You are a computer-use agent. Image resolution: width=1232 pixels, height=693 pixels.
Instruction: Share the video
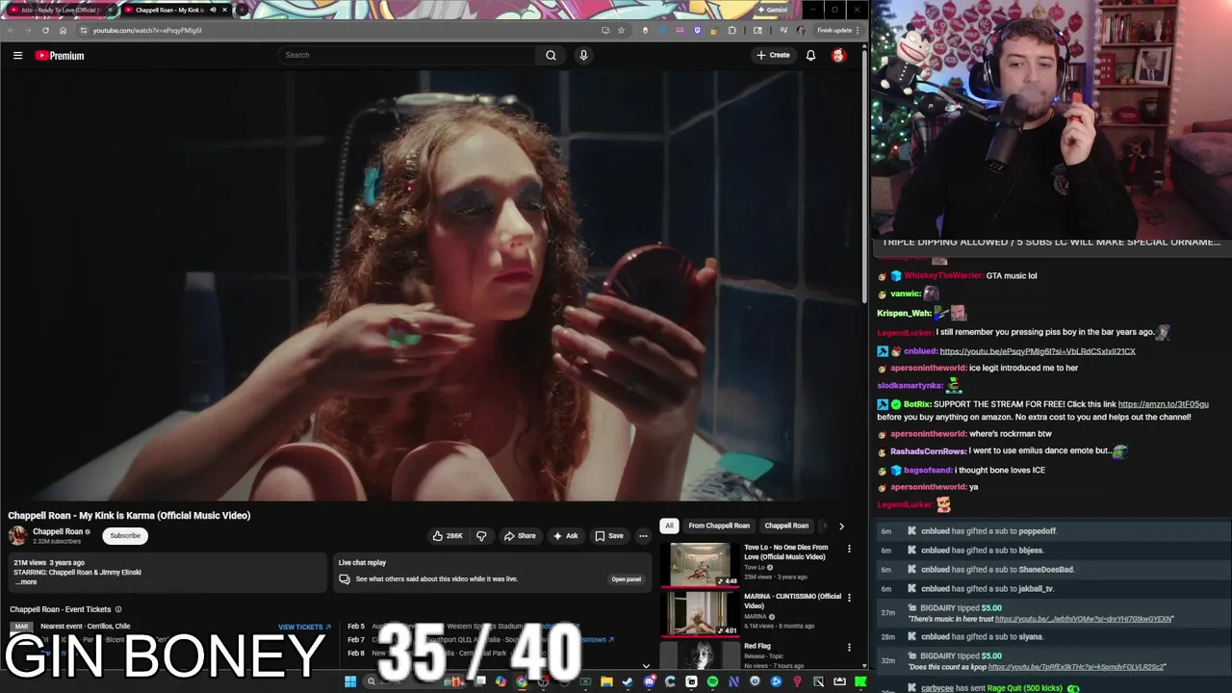pos(520,536)
